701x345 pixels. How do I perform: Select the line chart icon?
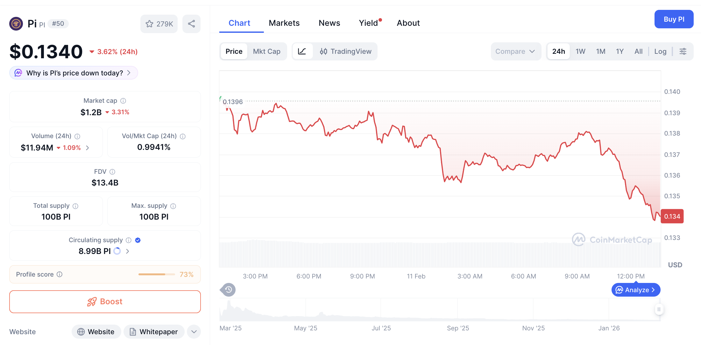tap(302, 51)
